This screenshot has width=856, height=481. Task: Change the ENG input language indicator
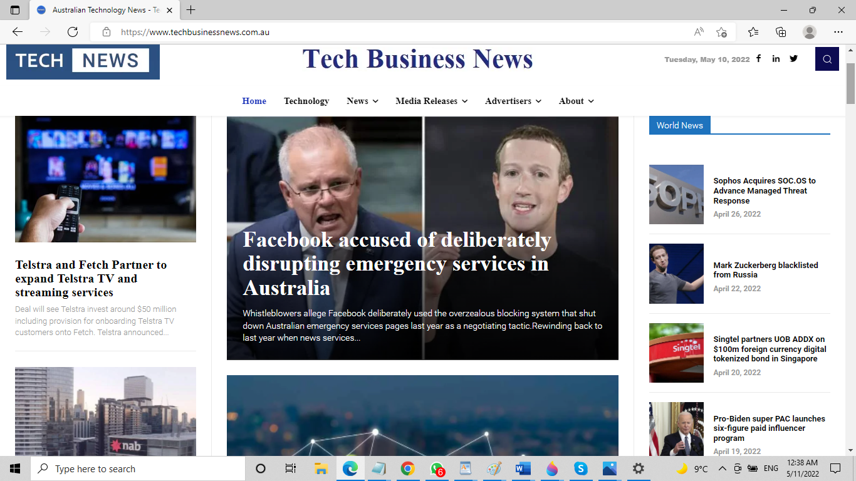point(771,468)
